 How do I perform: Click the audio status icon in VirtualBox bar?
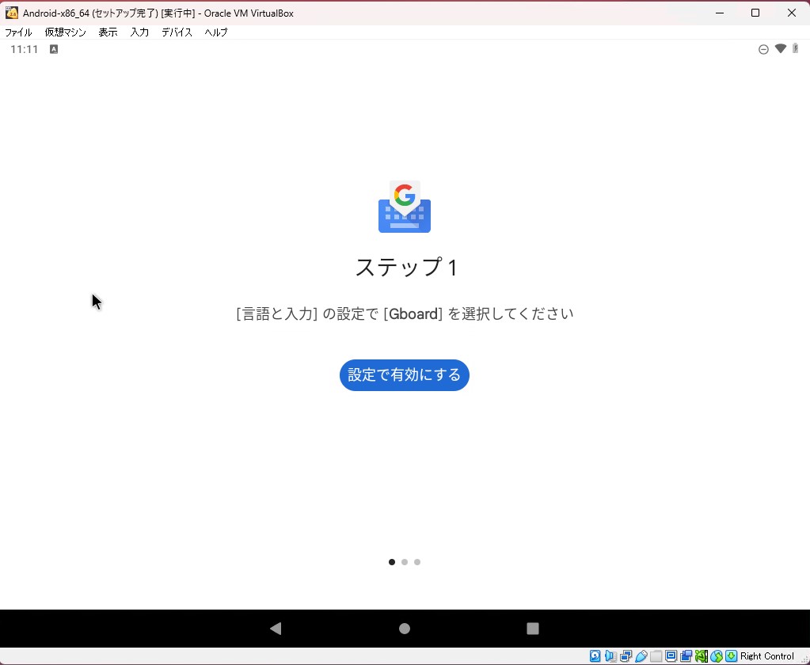coord(611,656)
